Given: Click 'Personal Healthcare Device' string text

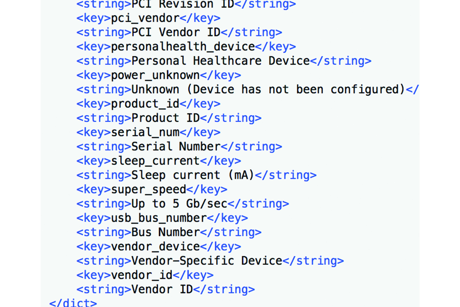Looking at the screenshot, I should pos(220,61).
